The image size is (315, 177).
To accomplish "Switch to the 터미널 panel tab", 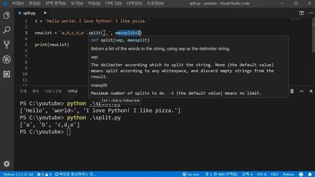I will (x=72, y=91).
